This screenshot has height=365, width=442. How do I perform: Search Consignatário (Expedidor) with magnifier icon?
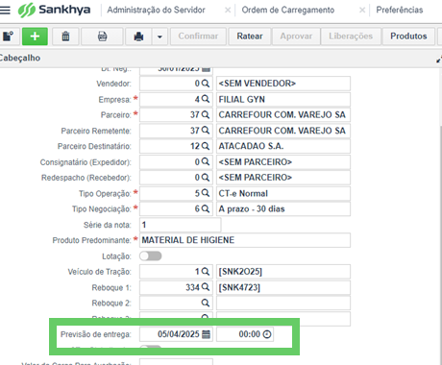[x=206, y=161]
